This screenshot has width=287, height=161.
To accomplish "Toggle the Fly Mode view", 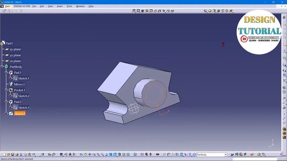I will point(81,154).
